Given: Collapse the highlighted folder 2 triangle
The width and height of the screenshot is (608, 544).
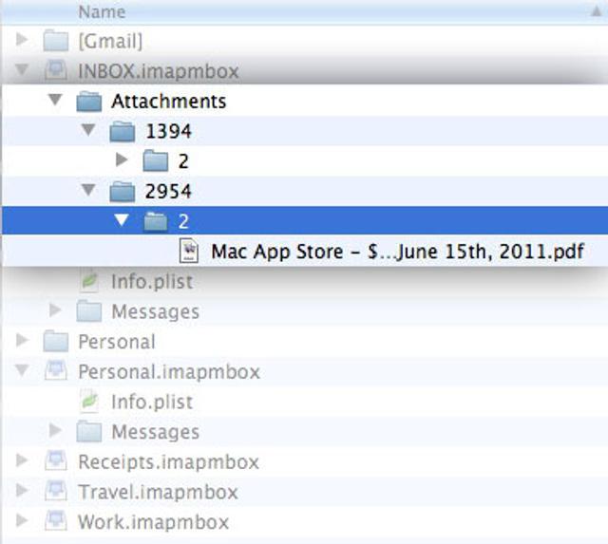Looking at the screenshot, I should pyautogui.click(x=122, y=220).
